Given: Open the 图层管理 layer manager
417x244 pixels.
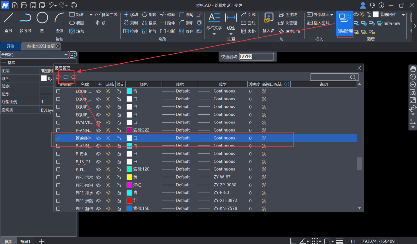Looking at the screenshot, I should point(345,23).
